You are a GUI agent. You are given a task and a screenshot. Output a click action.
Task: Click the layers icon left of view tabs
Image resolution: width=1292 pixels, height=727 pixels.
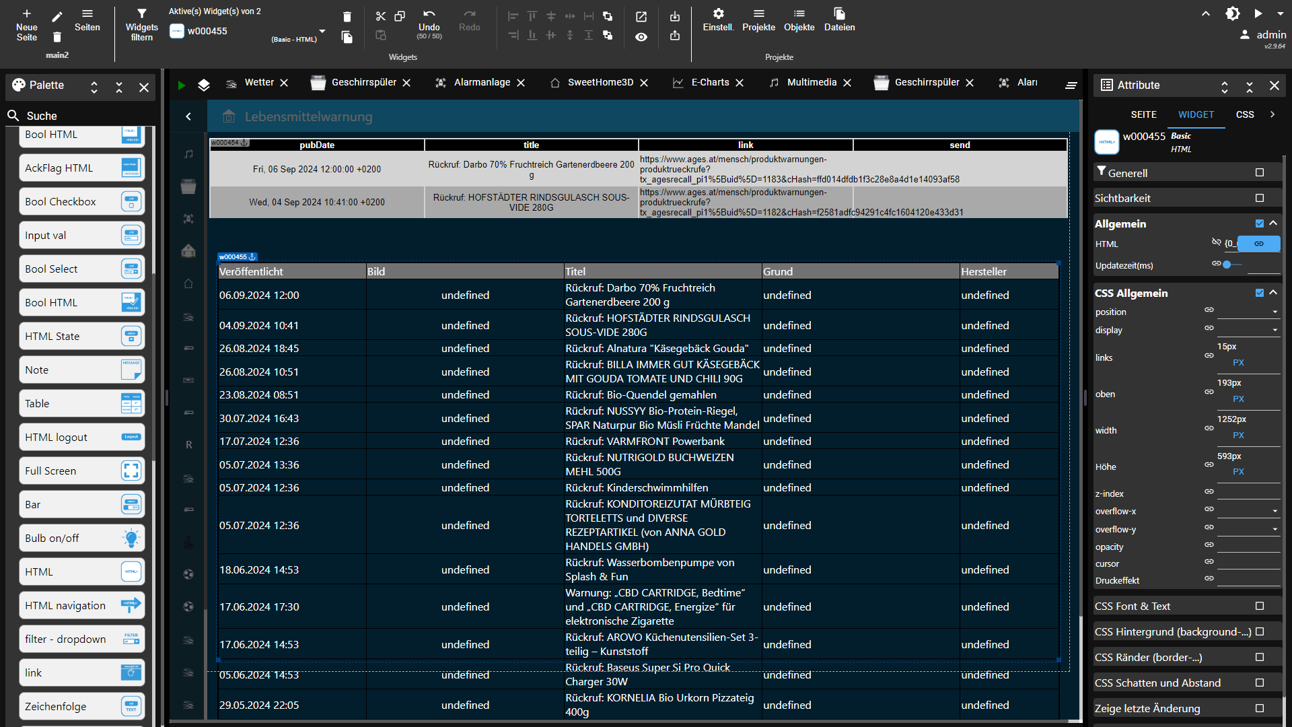pyautogui.click(x=204, y=85)
